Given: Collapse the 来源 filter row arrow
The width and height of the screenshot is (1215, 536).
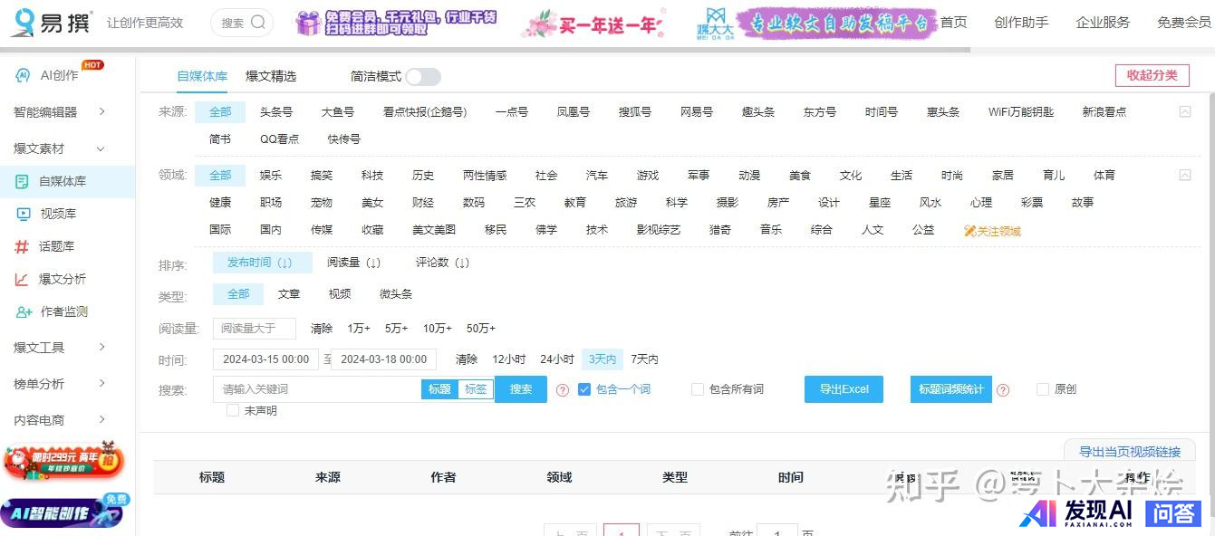Looking at the screenshot, I should click(x=1184, y=112).
